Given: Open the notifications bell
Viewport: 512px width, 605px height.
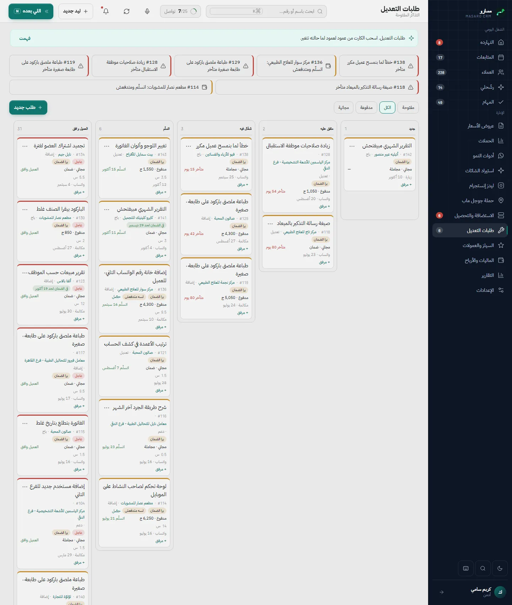Looking at the screenshot, I should click(106, 11).
